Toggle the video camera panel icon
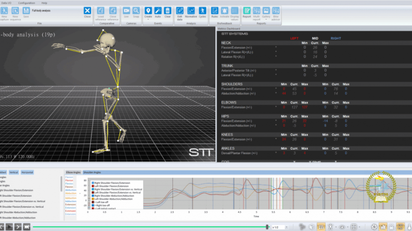The image size is (412, 231). 392,227
